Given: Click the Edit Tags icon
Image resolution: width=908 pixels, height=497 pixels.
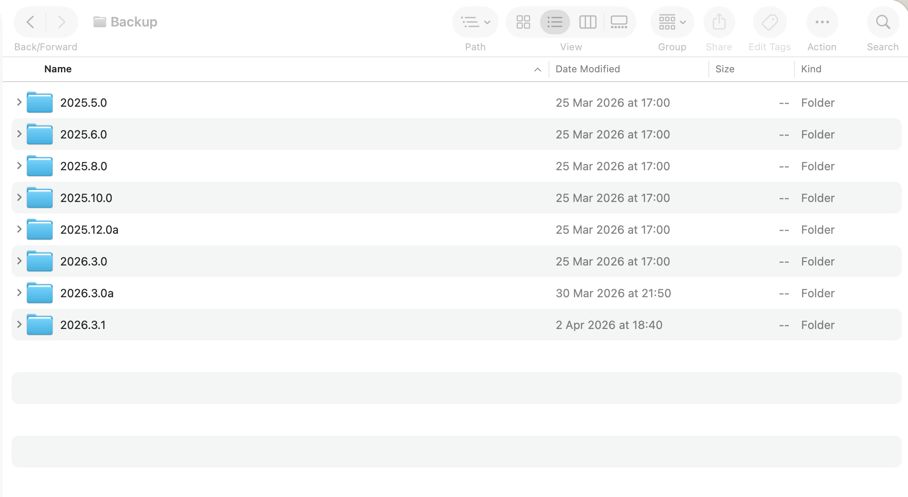Looking at the screenshot, I should click(770, 22).
